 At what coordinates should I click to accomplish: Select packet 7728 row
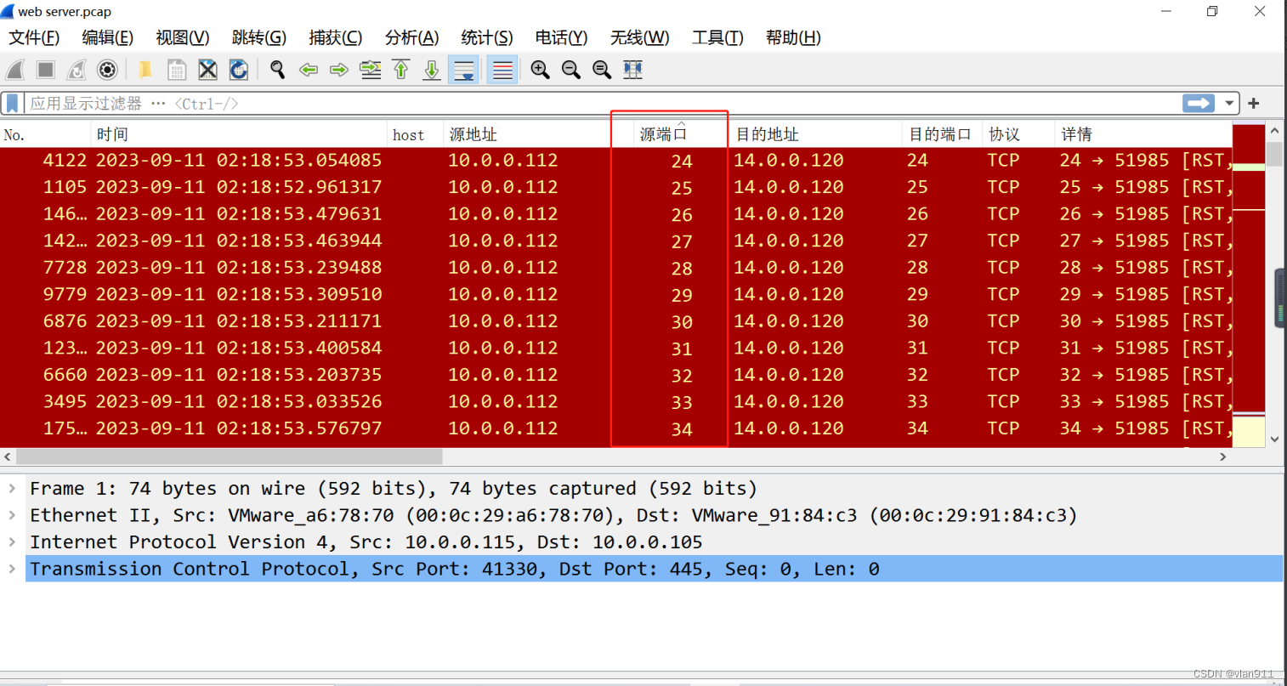pyautogui.click(x=615, y=268)
